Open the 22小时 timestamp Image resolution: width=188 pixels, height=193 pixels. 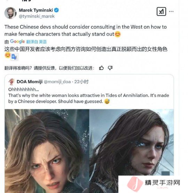81,82
